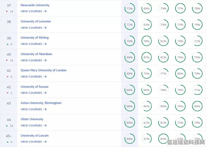Open the University of Sussex link
The image size is (206, 147).
point(34,87)
